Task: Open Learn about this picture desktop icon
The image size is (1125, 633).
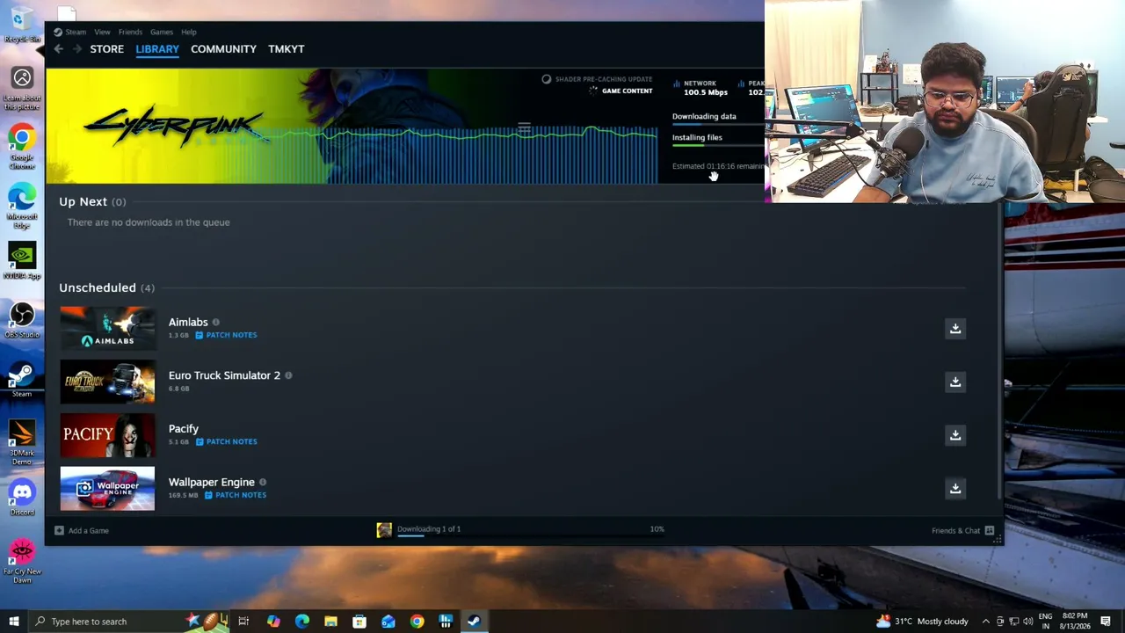Action: [22, 88]
